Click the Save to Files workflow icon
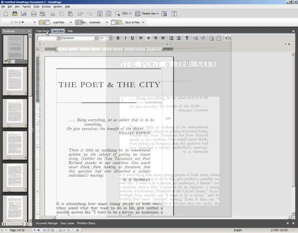Screen dimensions: 298x233 coord(117,22)
